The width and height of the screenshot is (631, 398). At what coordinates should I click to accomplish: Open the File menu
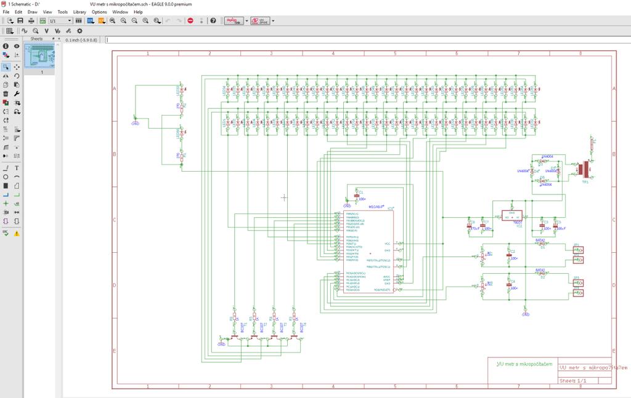click(x=6, y=12)
